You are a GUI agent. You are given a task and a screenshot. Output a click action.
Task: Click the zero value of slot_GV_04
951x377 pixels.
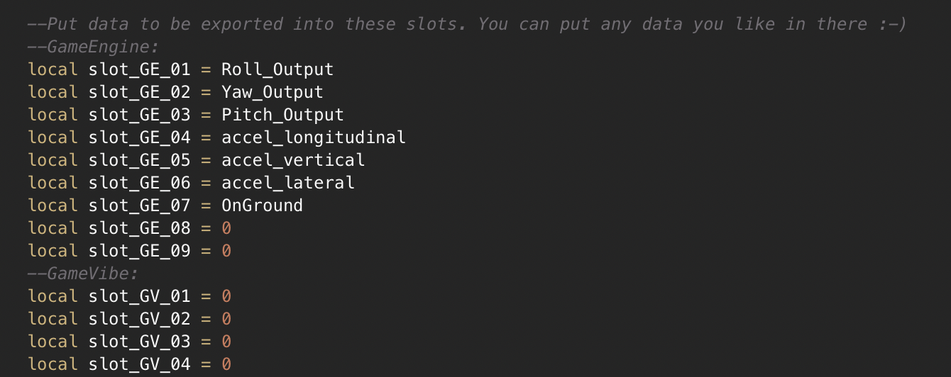[226, 364]
